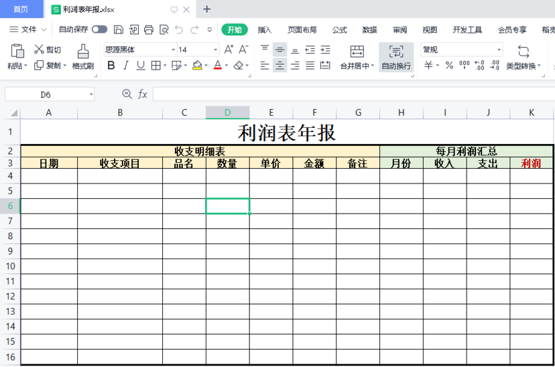Decrease decimal places icon
The height and width of the screenshot is (367, 555).
495,66
